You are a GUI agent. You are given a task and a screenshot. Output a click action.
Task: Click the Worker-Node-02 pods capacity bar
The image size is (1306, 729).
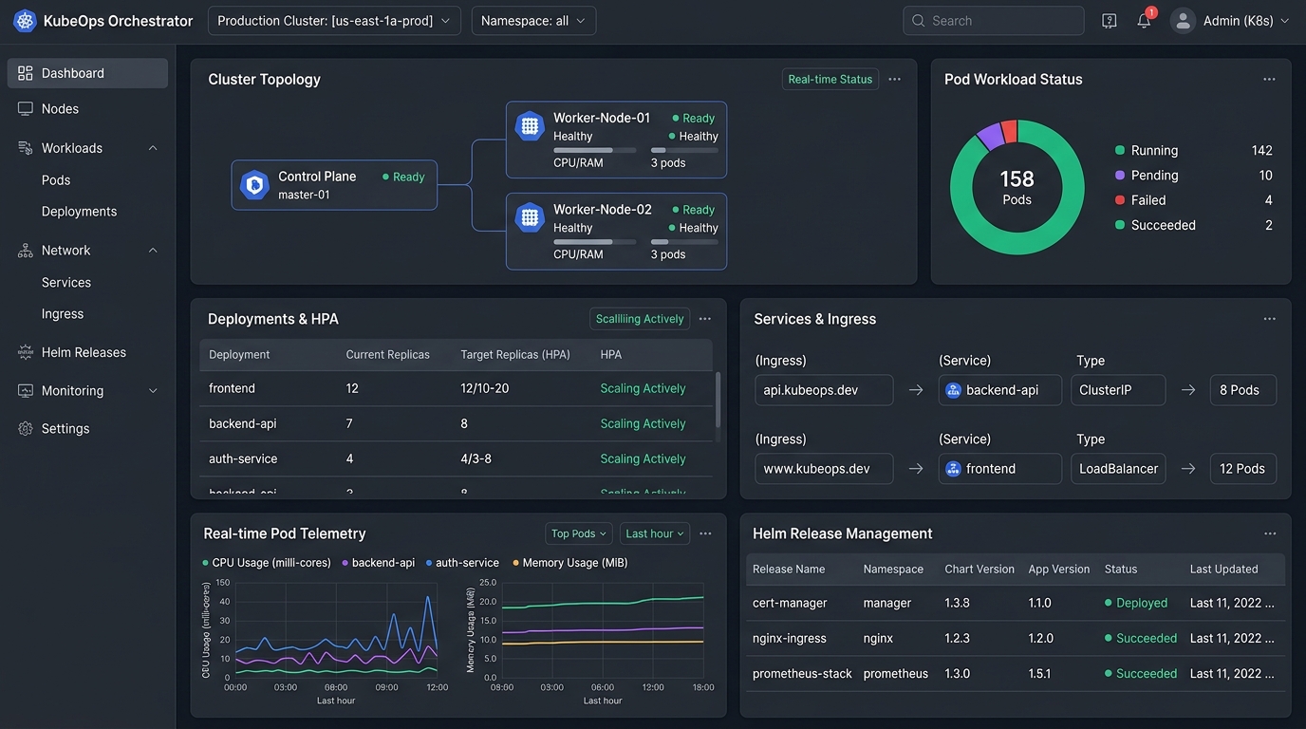(684, 242)
